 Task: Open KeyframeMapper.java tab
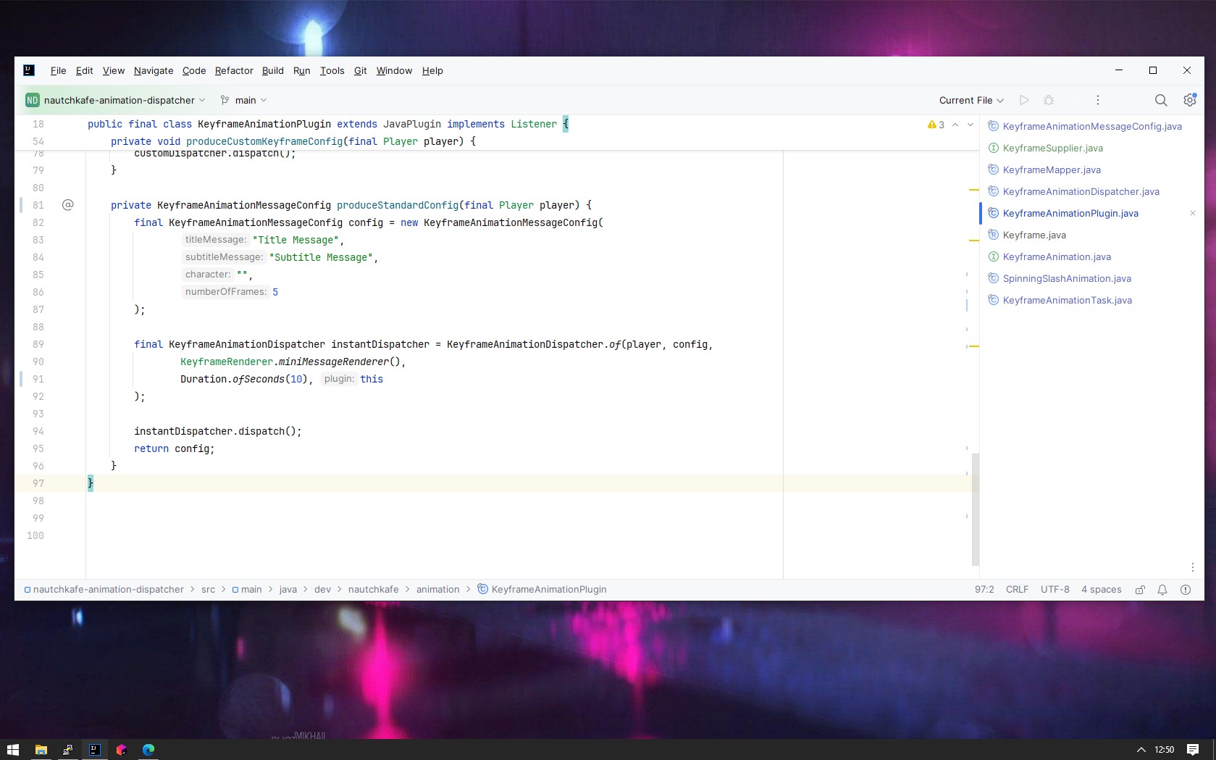[x=1051, y=170]
